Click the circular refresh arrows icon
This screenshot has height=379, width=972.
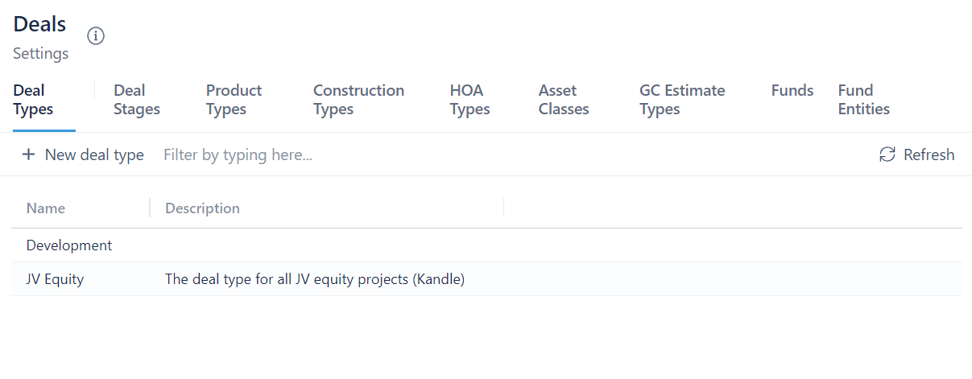click(x=887, y=154)
